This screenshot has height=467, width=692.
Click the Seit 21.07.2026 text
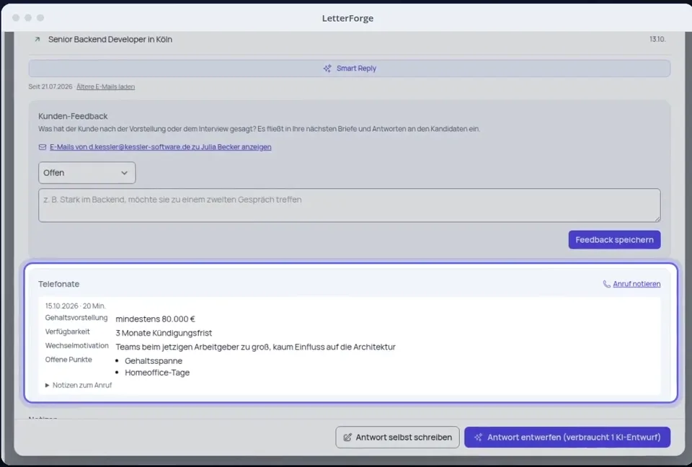click(x=50, y=86)
